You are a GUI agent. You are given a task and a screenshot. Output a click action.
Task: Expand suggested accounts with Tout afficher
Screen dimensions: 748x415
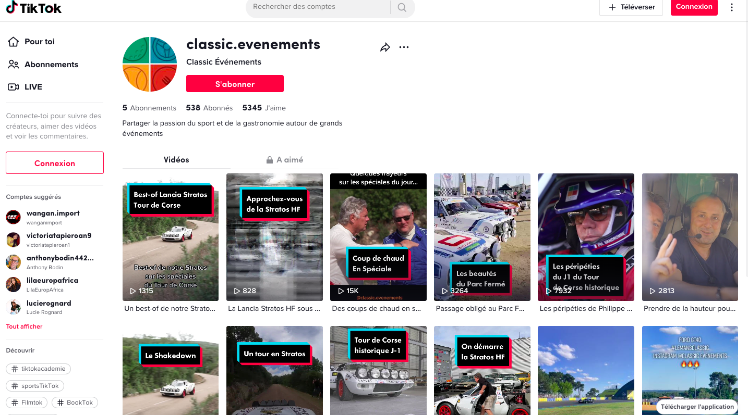(25, 326)
